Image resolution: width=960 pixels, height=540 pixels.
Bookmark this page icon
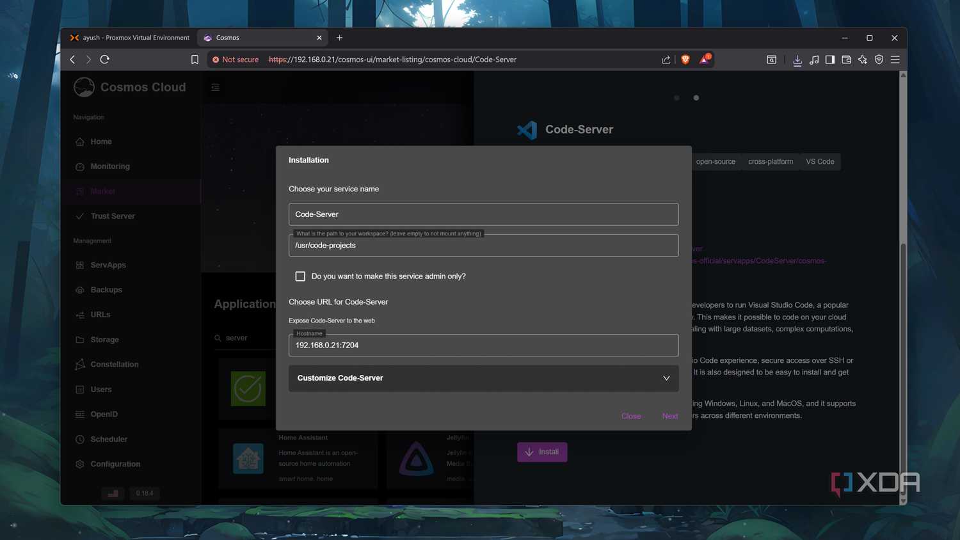click(195, 60)
